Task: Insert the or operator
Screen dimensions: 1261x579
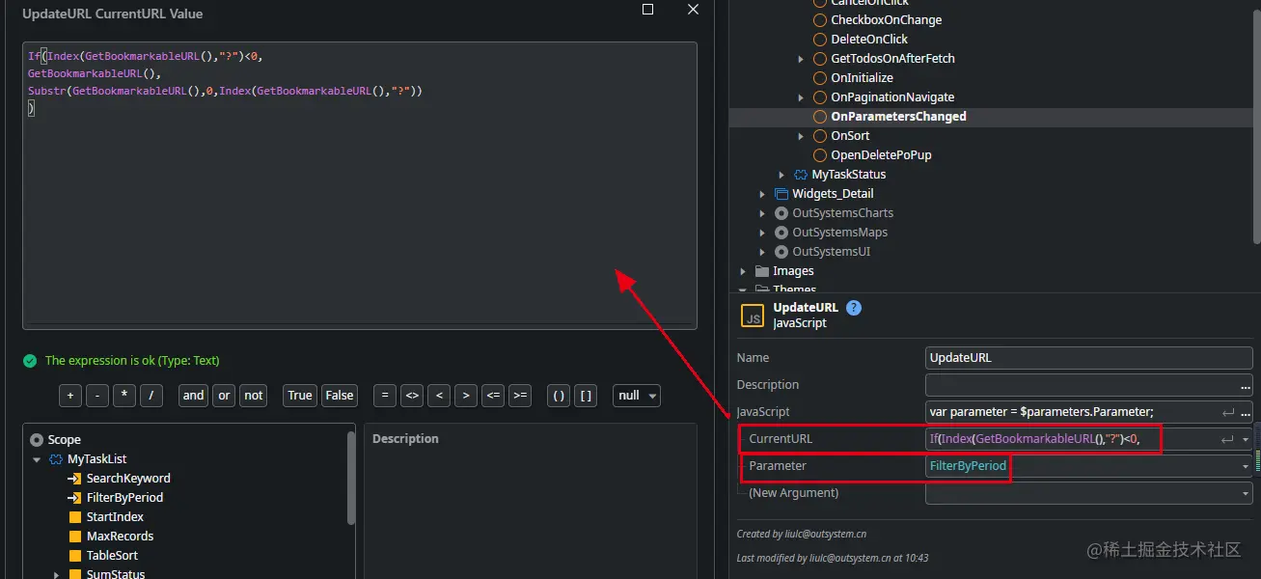Action: coord(225,395)
